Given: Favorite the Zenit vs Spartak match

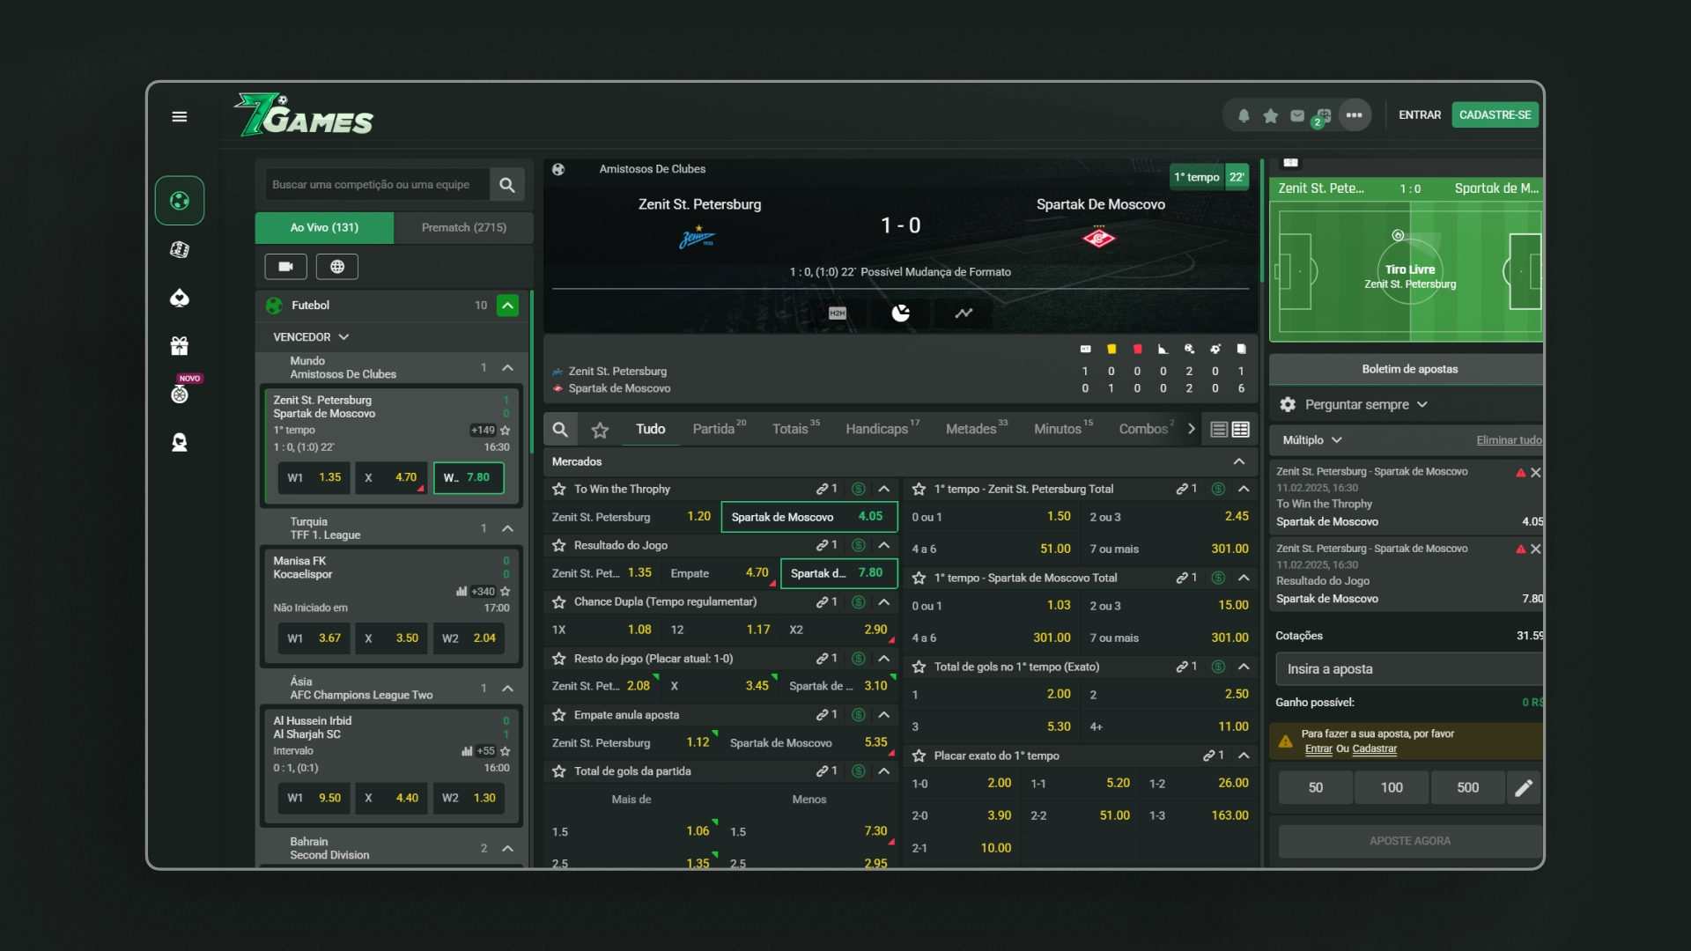Looking at the screenshot, I should tap(505, 431).
